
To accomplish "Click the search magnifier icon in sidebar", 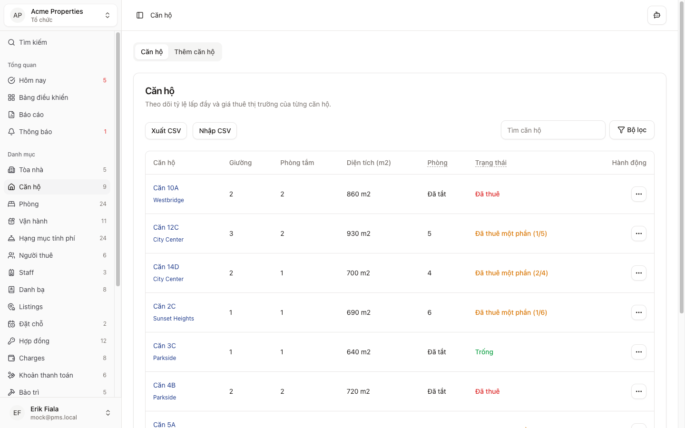I will point(11,42).
